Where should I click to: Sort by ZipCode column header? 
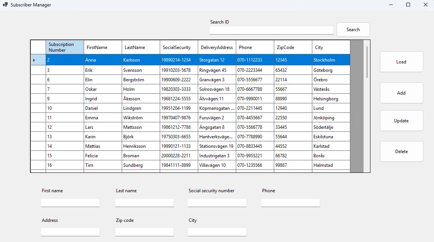tap(293, 47)
